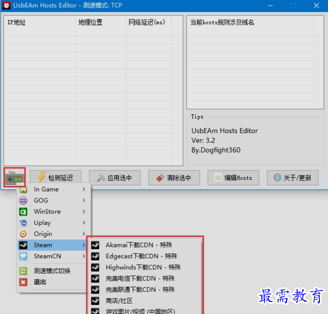Click the green 测速模式切换 icon
Viewport: 328px width, 314px height.
click(23, 271)
